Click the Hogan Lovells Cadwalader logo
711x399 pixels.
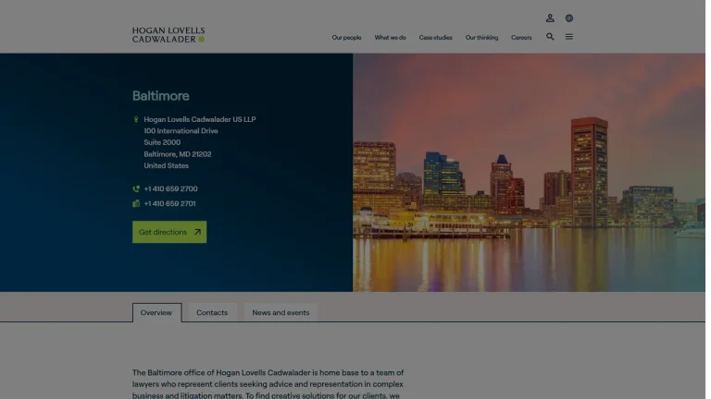pos(168,35)
